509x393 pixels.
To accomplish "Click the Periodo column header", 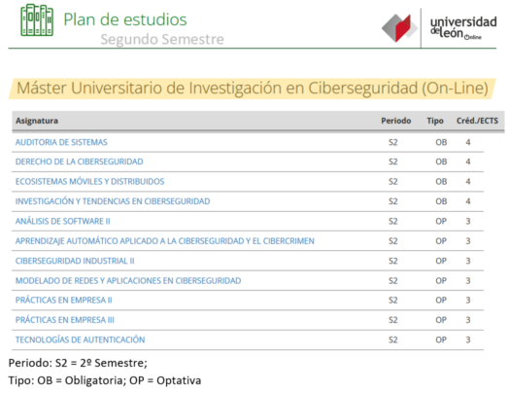I will pos(396,121).
